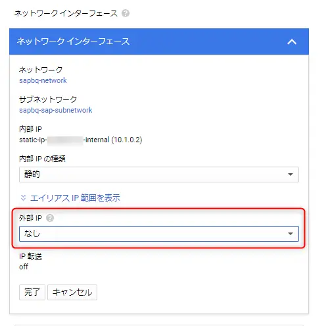Expand エイリアス IP 範囲を表示
The width and height of the screenshot is (328, 326).
point(75,198)
